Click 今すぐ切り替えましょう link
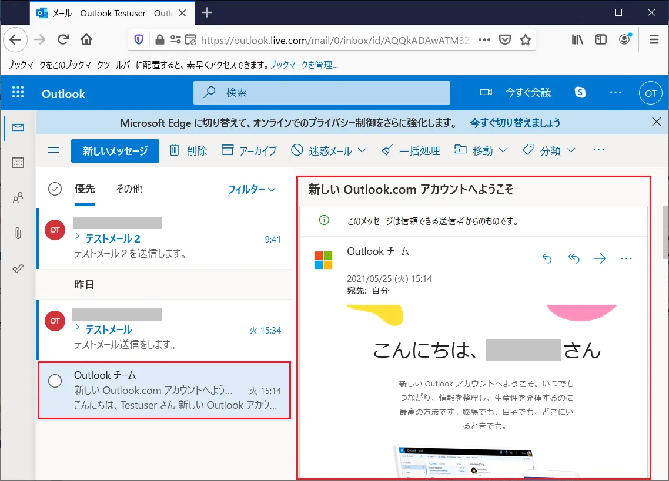The image size is (669, 481). (x=515, y=123)
